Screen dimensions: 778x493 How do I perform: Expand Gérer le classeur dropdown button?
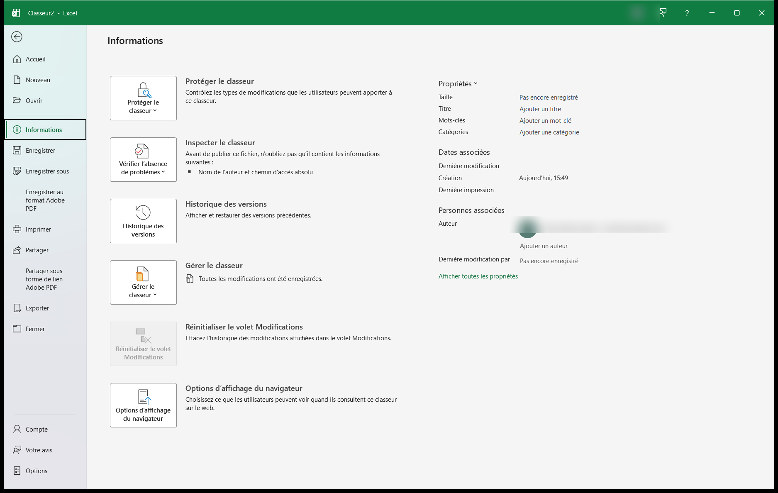click(143, 283)
